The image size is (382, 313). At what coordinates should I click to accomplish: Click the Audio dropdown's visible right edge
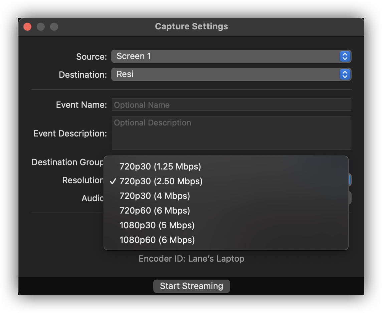(350, 198)
